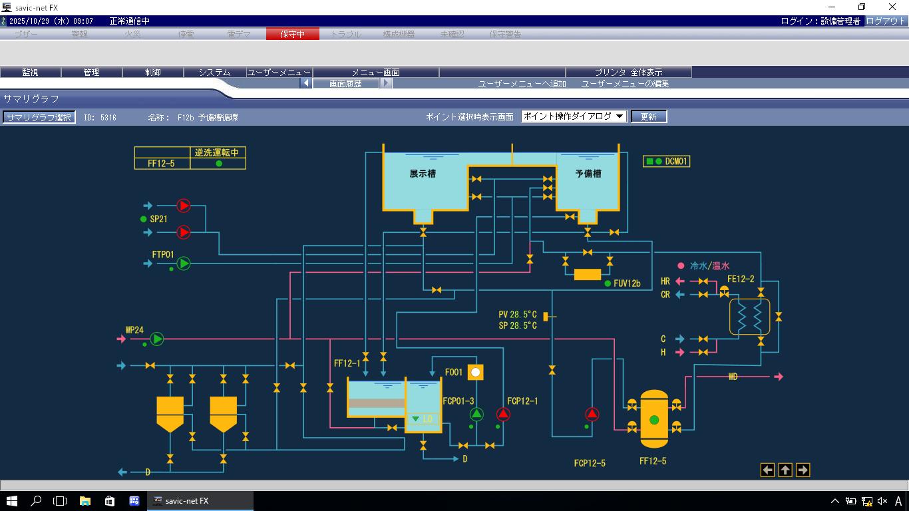Select the FCP01-3 green pump icon
Viewport: 909px width, 511px height.
[x=476, y=415]
